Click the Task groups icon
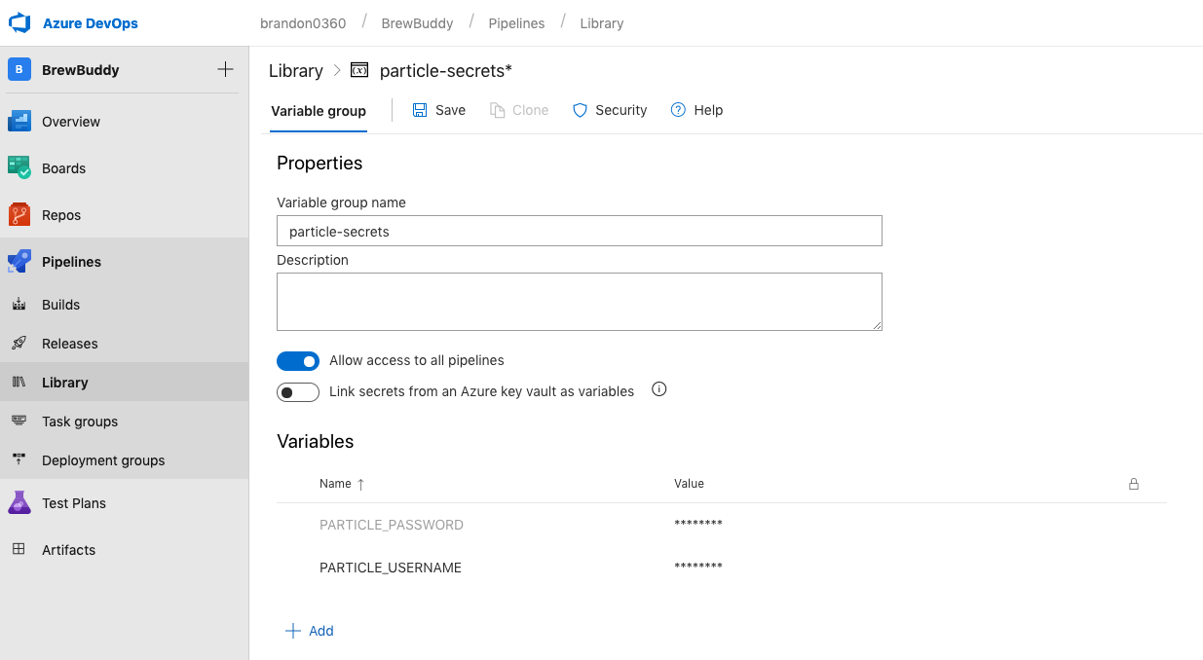The width and height of the screenshot is (1203, 660). 19,422
